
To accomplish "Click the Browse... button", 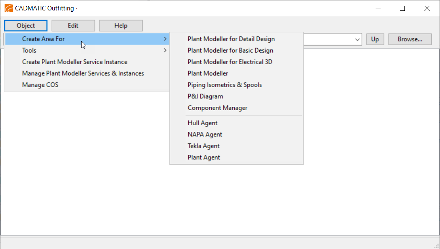I will coord(410,40).
